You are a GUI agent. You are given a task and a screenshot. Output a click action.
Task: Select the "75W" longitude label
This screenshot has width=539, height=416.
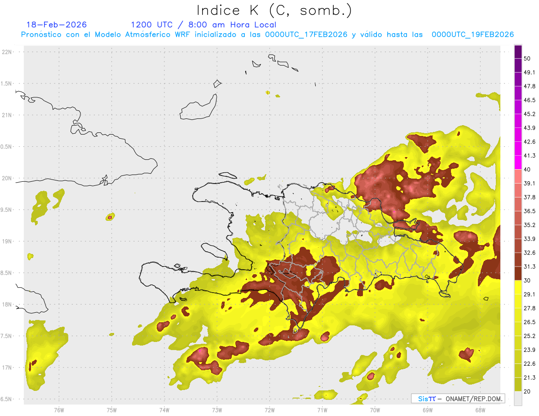point(111,410)
